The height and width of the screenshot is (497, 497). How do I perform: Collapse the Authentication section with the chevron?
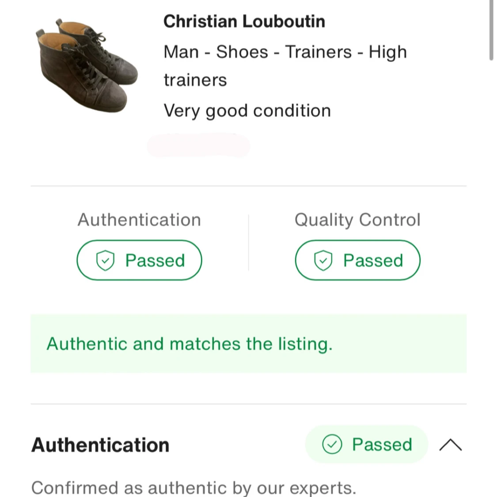450,444
